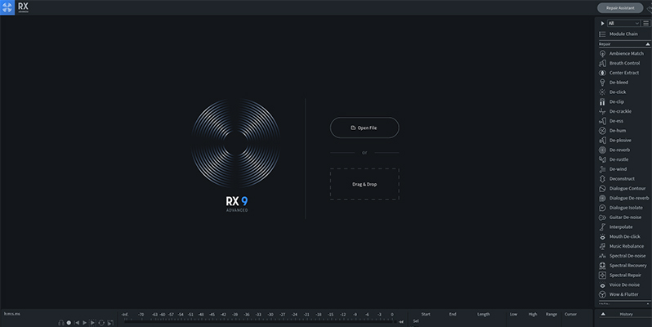Open the Dialogue De-reverb module
This screenshot has width=652, height=327.
pyautogui.click(x=623, y=198)
